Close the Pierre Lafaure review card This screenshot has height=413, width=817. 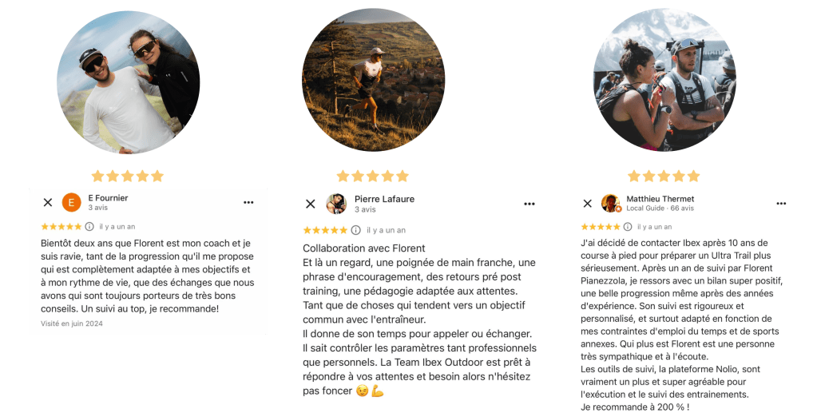coord(311,204)
